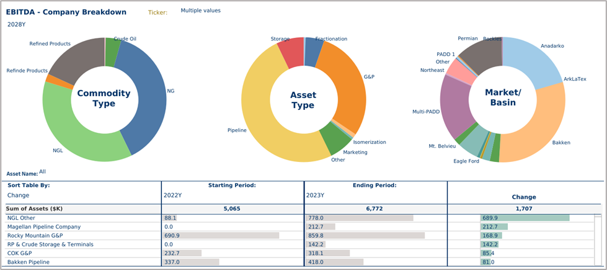
Task: Select the Refined Products slice in Commodity chart
Action: (78, 60)
